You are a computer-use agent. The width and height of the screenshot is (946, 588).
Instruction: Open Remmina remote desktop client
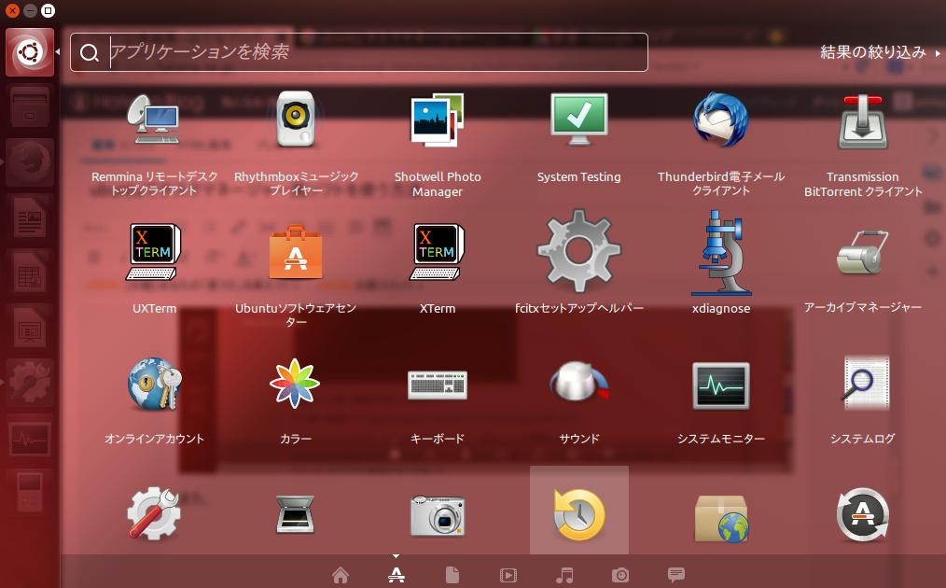point(154,119)
